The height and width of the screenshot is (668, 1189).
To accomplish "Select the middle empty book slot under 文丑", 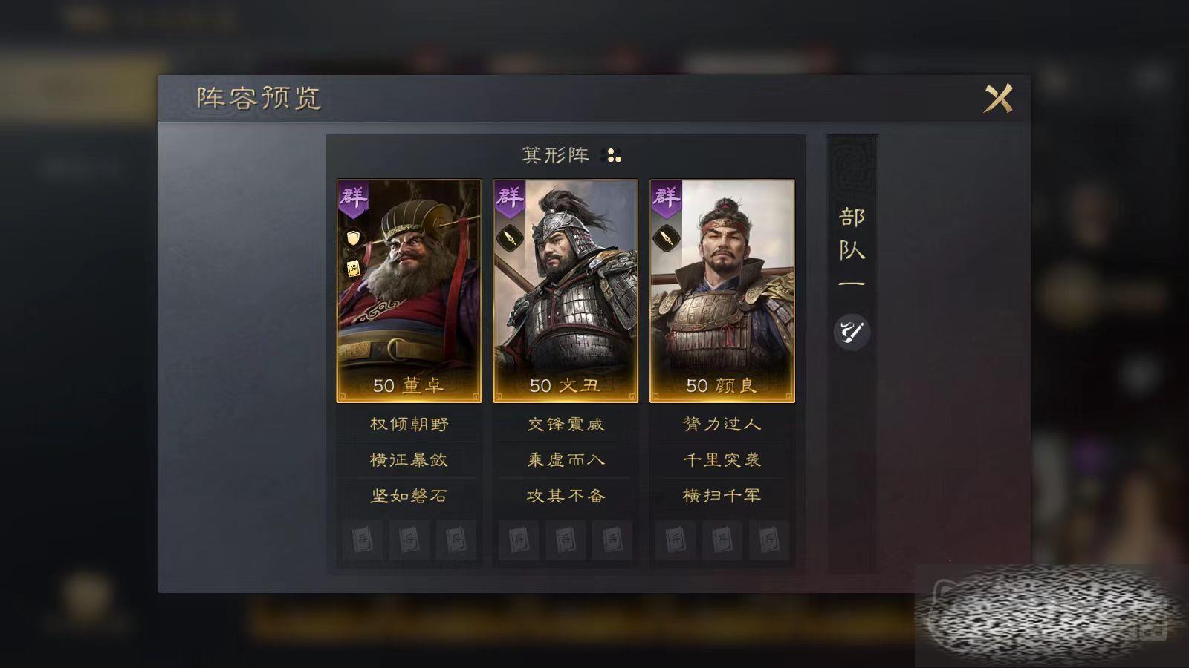I will pyautogui.click(x=566, y=540).
